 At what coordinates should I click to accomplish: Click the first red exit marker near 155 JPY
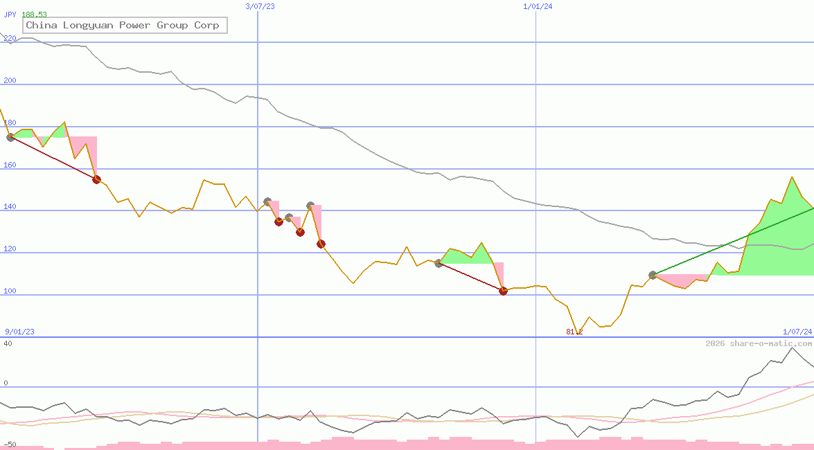[x=96, y=179]
